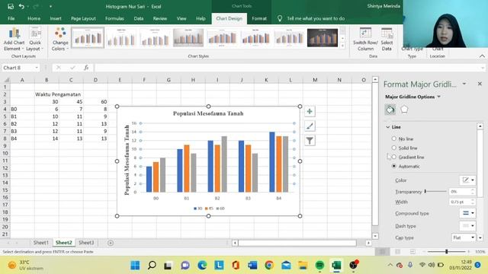
Task: Open taskbar Search
Action: pyautogui.click(x=152, y=266)
